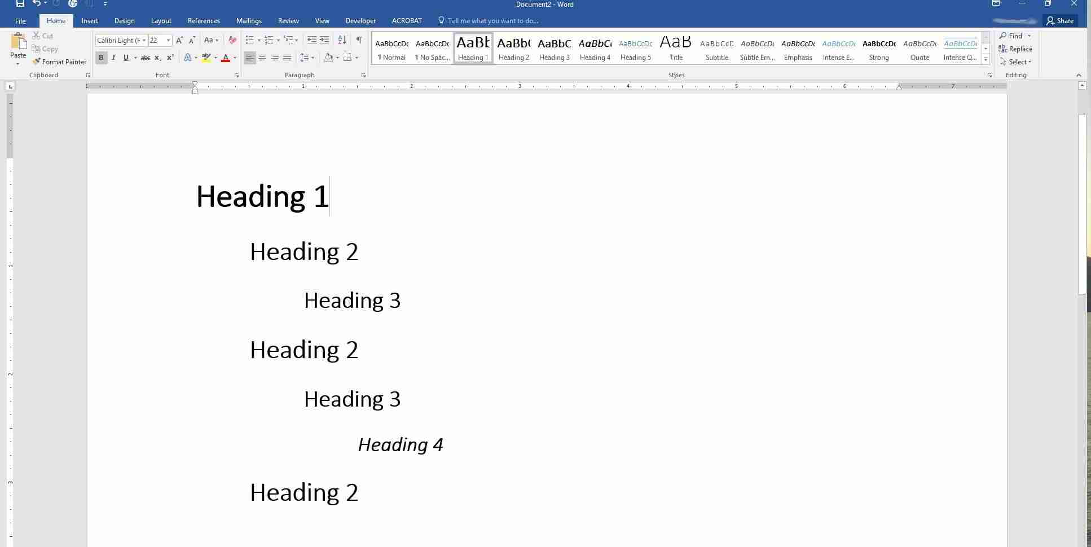
Task: Toggle Italic formatting
Action: 113,58
